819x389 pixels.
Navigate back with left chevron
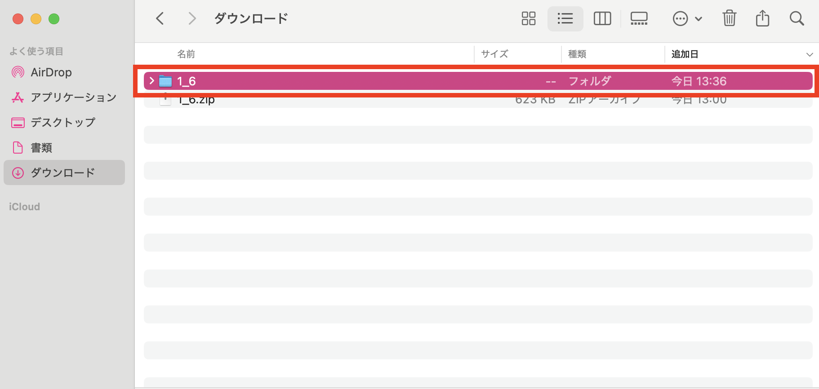(x=160, y=18)
